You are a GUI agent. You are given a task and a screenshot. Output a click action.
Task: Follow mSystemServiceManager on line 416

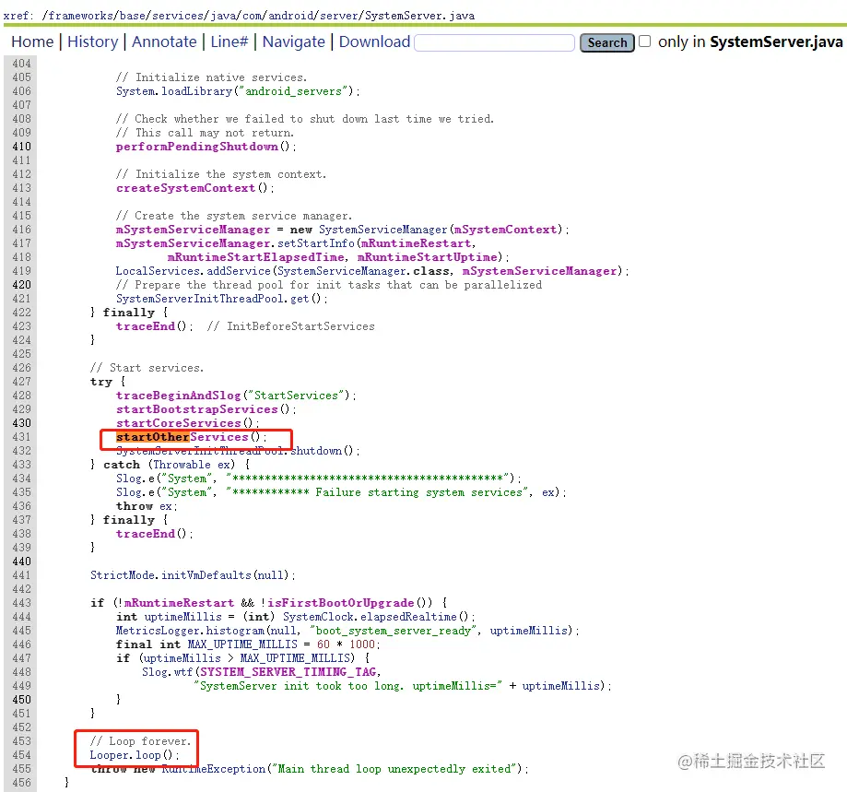pyautogui.click(x=193, y=230)
